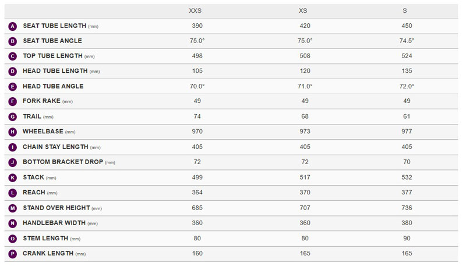Click the P badge for crank length
Viewport: 466px width, 270px height.
(x=13, y=254)
